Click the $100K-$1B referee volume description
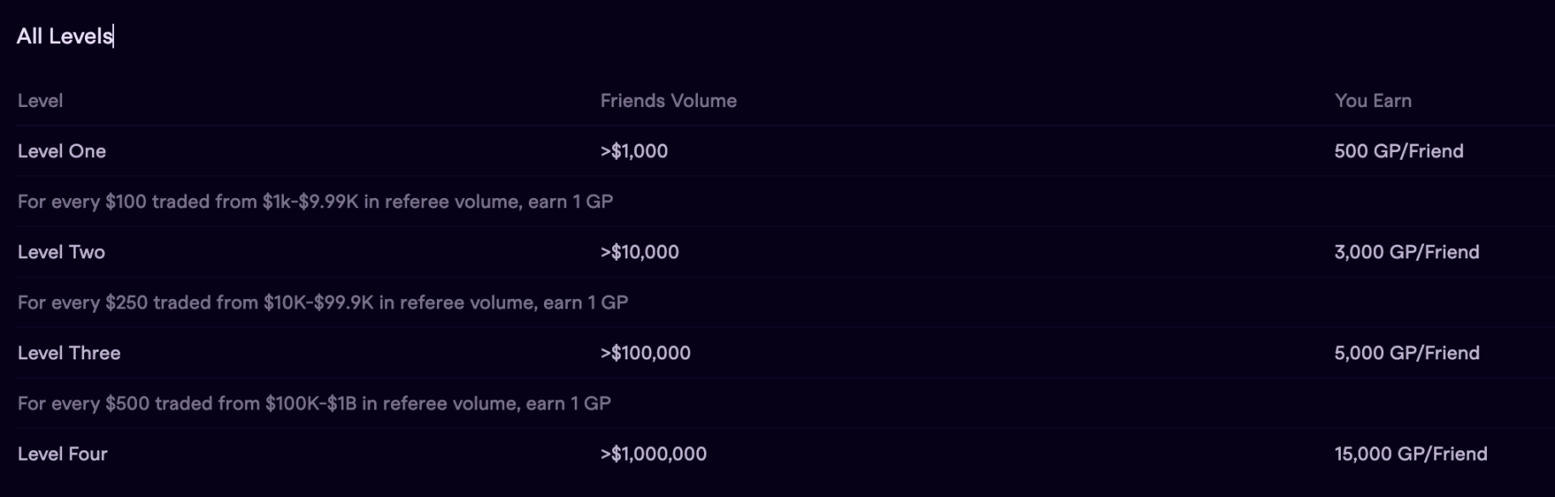This screenshot has height=497, width=1555. [315, 404]
